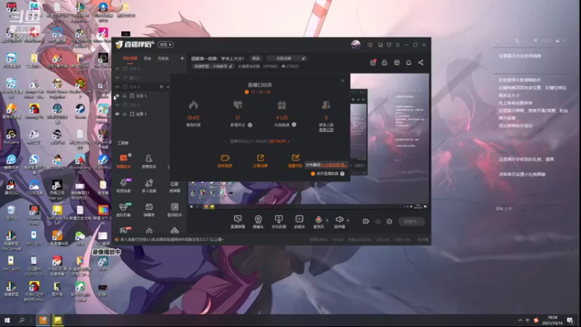This screenshot has height=327, width=581.
Task: Open the taskbar notification center icon
Action: coord(570,320)
